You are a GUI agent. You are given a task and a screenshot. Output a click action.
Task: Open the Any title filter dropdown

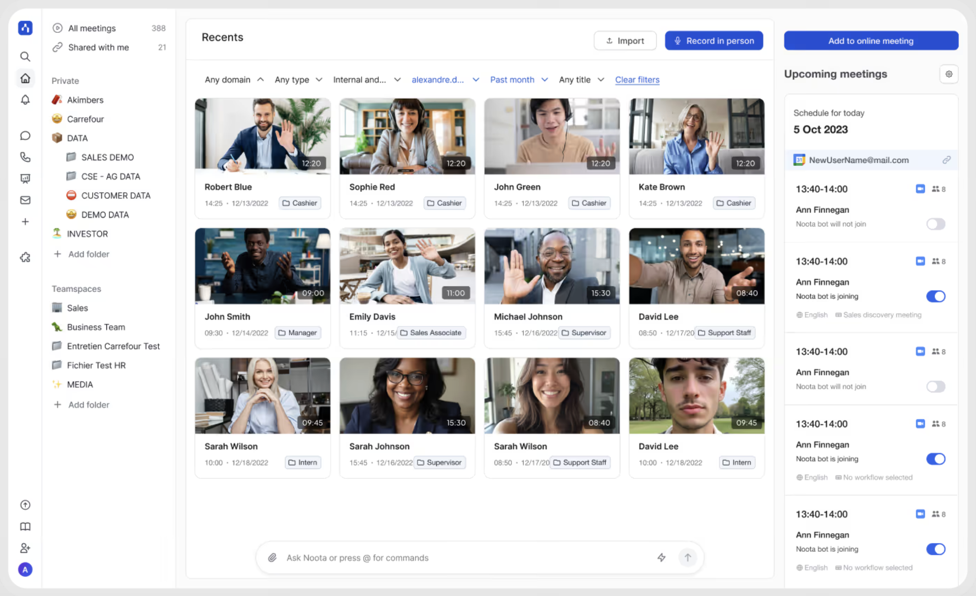tap(582, 80)
